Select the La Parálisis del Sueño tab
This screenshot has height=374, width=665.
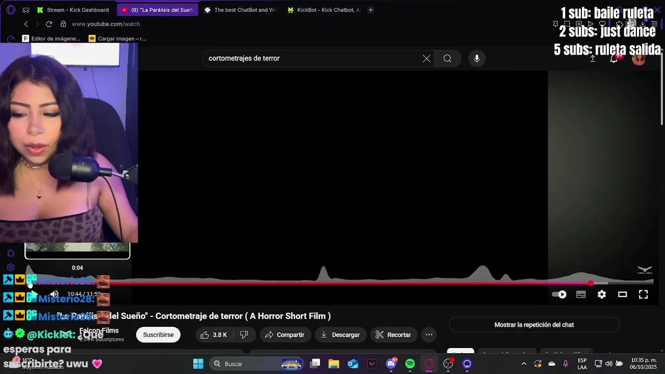point(157,10)
